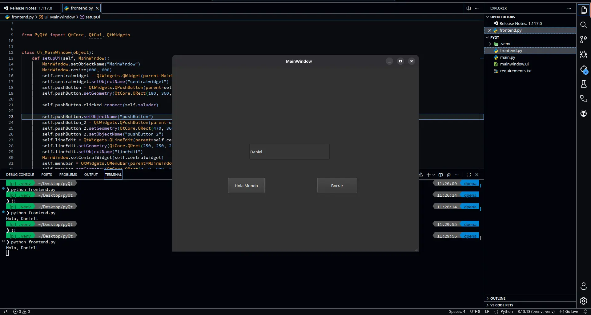
Task: Expand the .venv folder
Action: click(530, 44)
